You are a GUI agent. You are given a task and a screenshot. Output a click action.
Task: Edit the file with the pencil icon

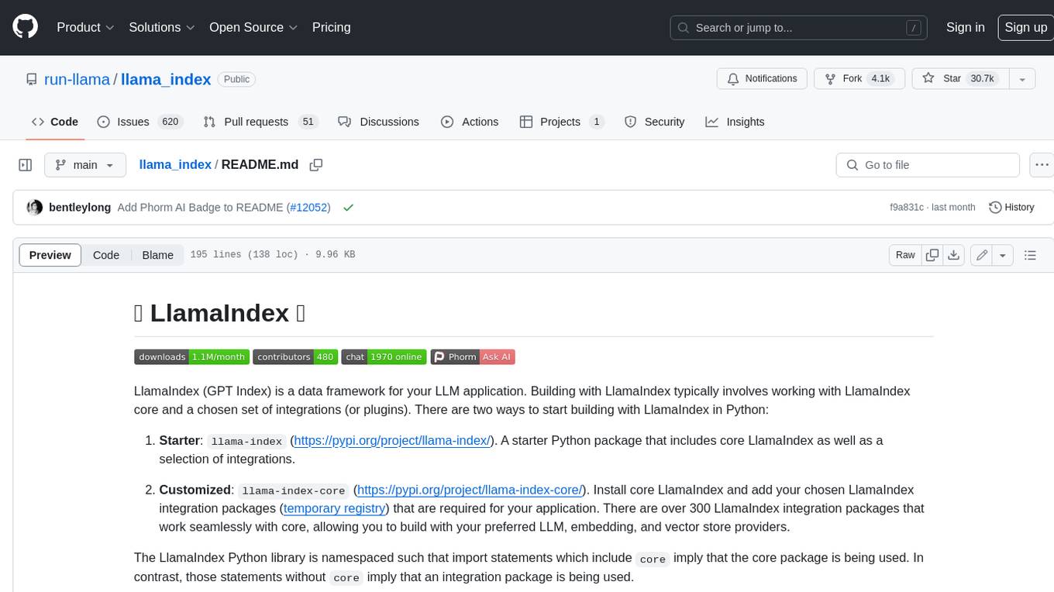click(982, 255)
